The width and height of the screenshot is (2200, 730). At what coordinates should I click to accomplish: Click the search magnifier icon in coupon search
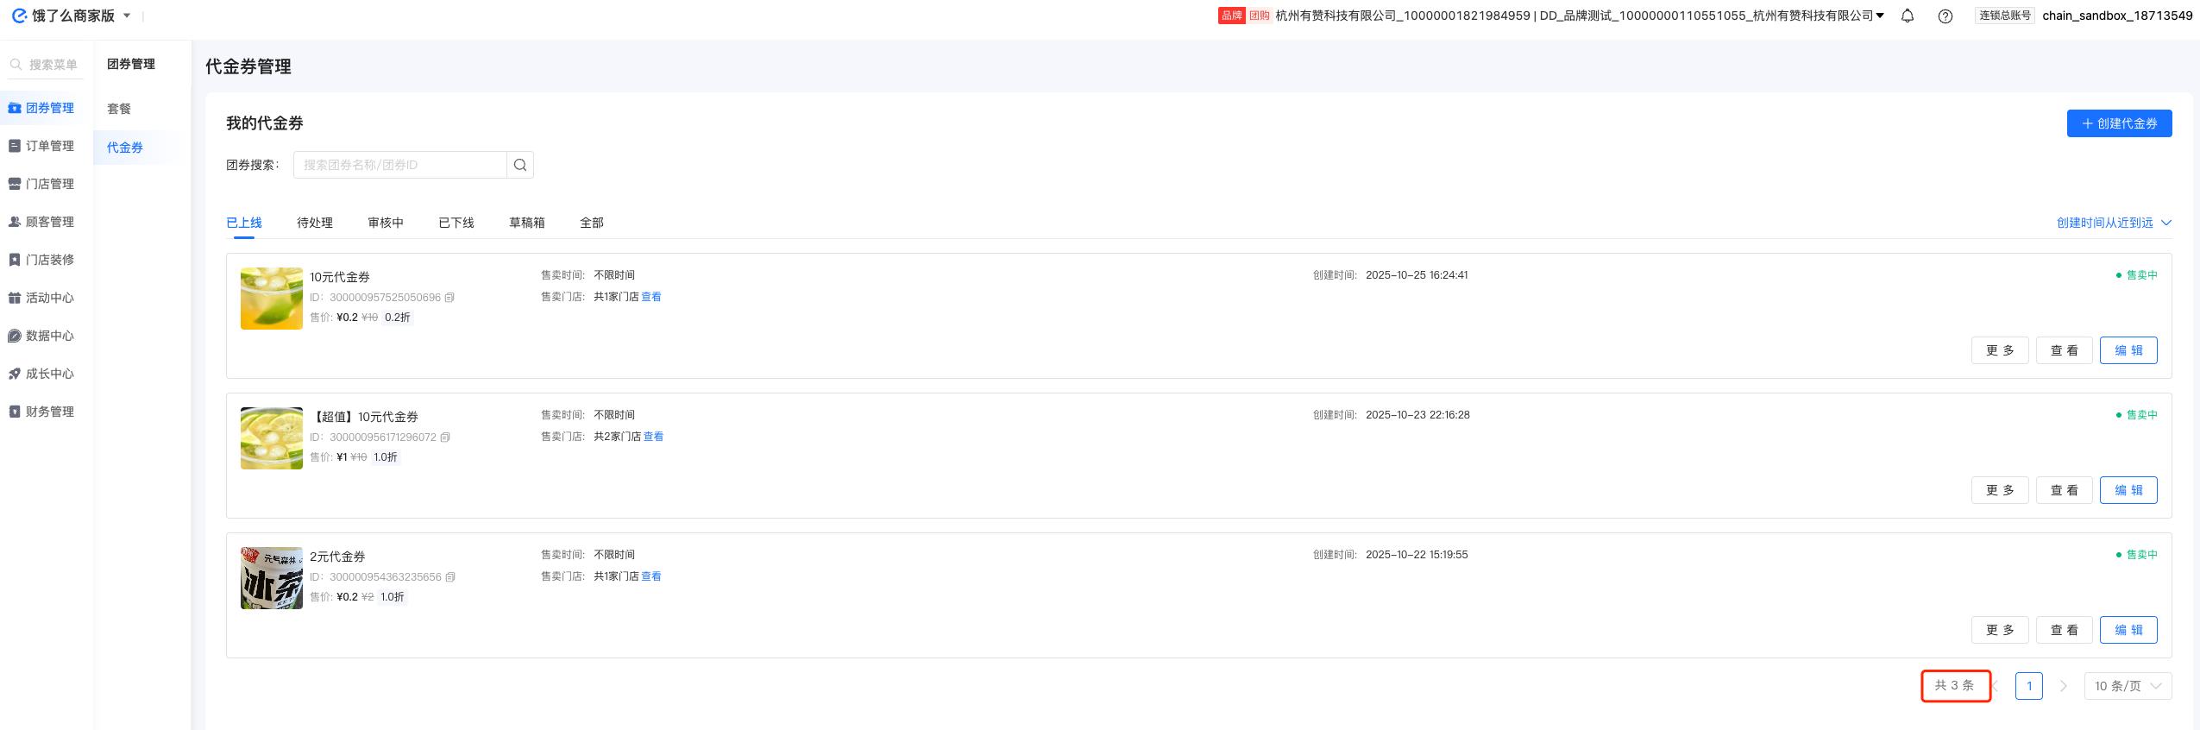click(x=520, y=165)
